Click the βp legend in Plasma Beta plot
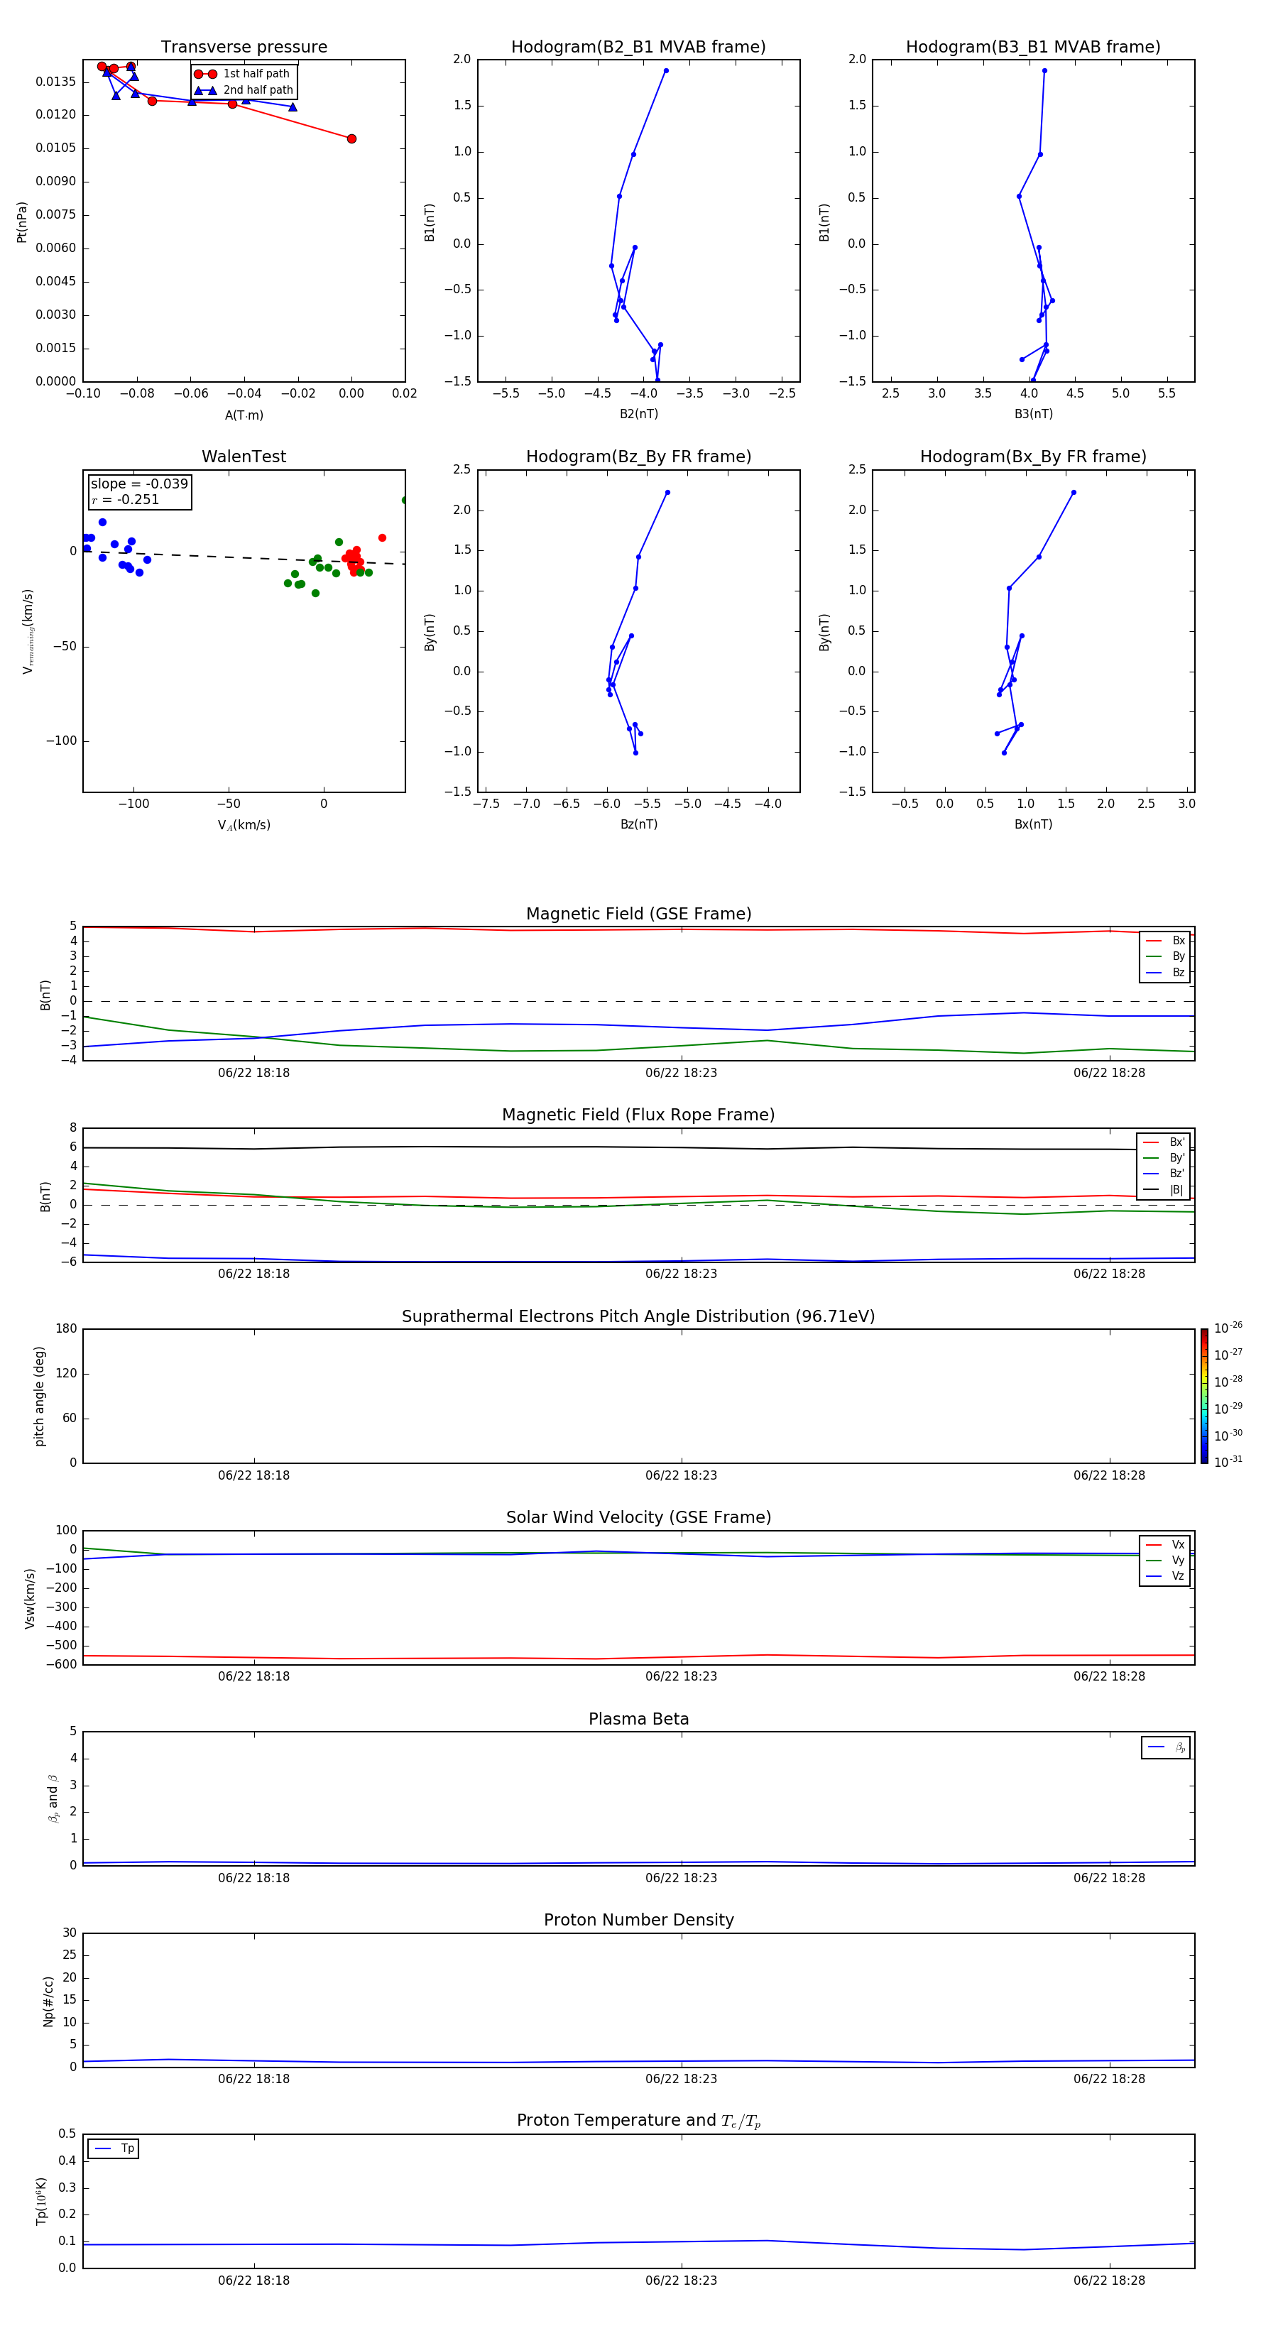Screen dimensions: 1278x2343 [1166, 1747]
